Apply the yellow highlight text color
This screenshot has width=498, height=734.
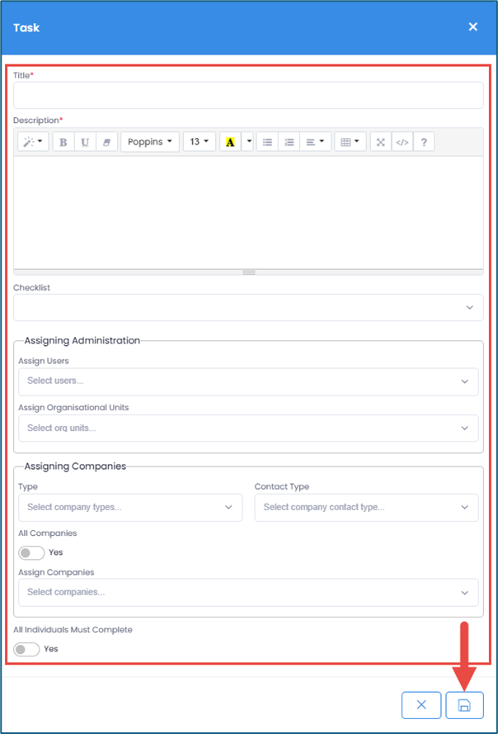tap(229, 142)
